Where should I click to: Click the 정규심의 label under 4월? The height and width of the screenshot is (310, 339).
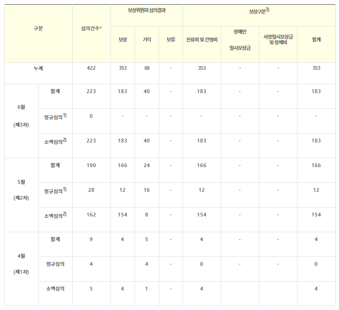point(55,264)
